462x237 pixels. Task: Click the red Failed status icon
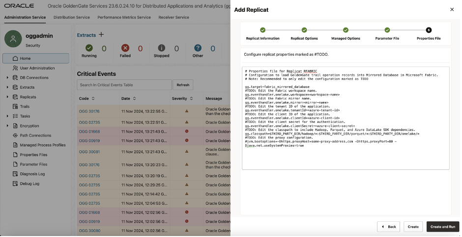[125, 48]
